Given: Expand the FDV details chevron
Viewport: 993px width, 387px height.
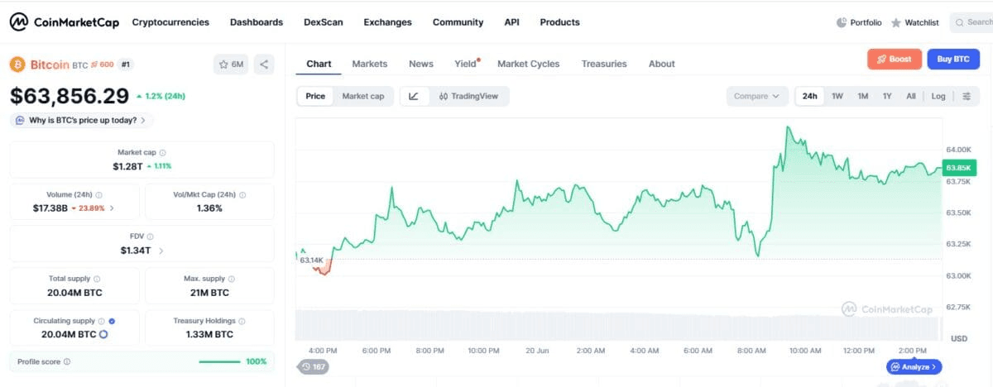Looking at the screenshot, I should (x=161, y=251).
